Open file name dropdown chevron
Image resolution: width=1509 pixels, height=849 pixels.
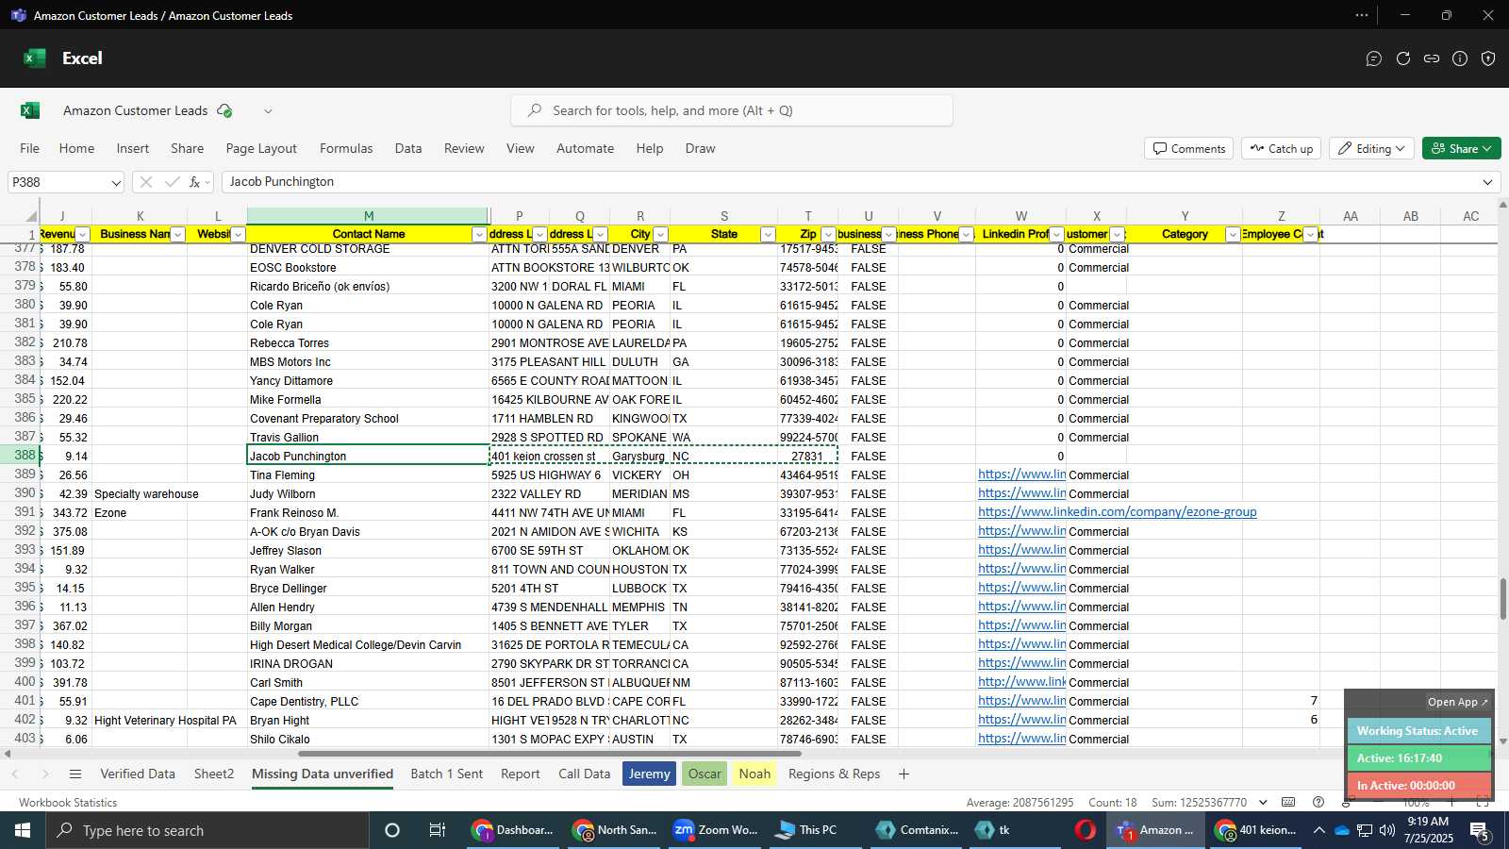click(268, 110)
